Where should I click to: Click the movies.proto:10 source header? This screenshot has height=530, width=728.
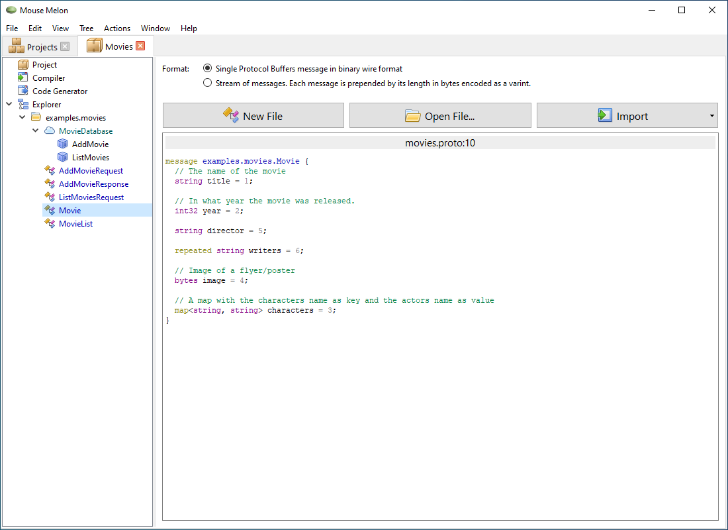(440, 142)
